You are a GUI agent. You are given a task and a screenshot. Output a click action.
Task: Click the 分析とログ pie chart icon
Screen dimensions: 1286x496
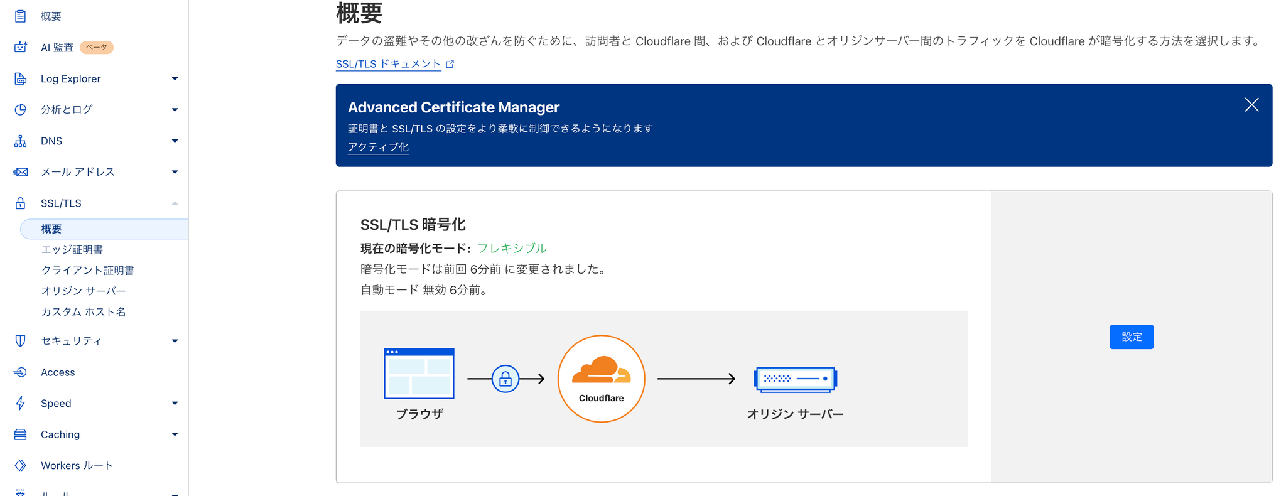(21, 109)
